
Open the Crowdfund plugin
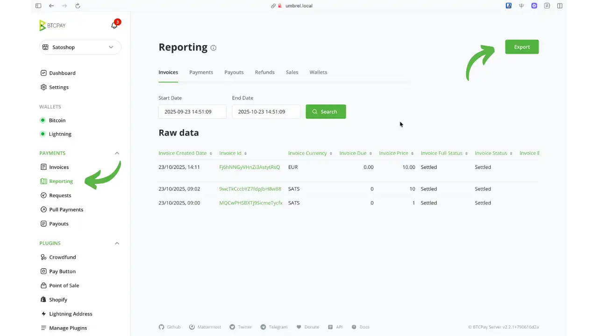click(63, 257)
